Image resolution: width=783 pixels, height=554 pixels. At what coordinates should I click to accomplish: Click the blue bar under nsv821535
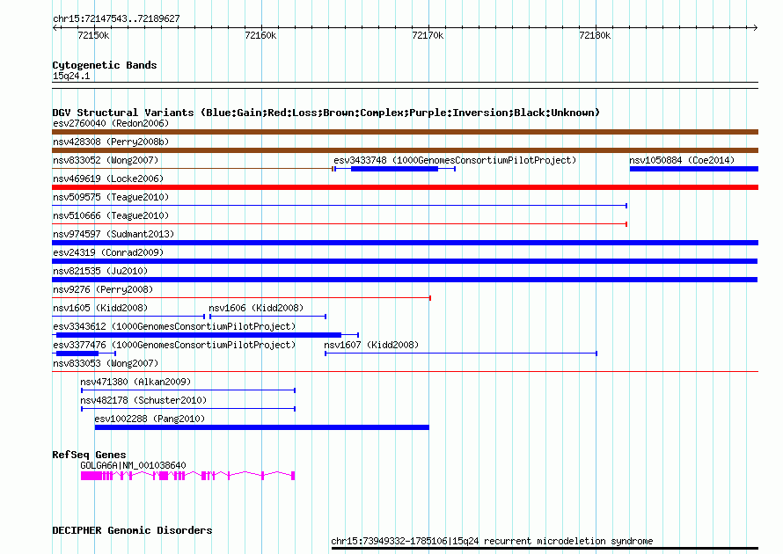point(405,280)
